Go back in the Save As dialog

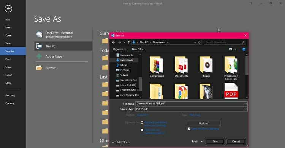113,42
